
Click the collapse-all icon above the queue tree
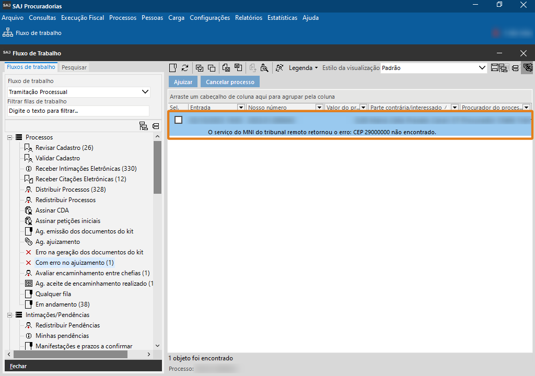click(x=156, y=126)
